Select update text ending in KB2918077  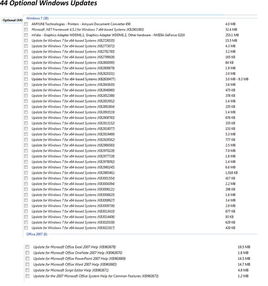(x=73, y=129)
